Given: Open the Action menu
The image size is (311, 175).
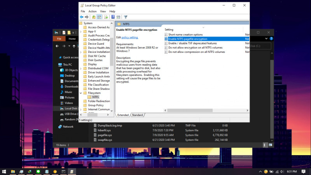Looking at the screenshot, I should (93, 12).
